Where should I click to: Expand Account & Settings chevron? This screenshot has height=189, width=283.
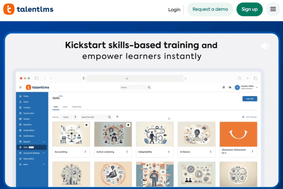44,153
